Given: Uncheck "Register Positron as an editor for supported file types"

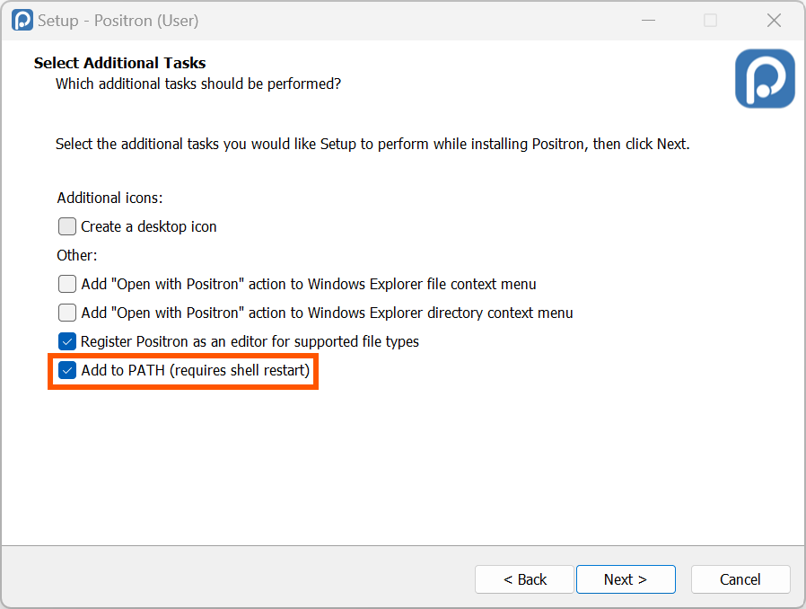Looking at the screenshot, I should click(66, 341).
